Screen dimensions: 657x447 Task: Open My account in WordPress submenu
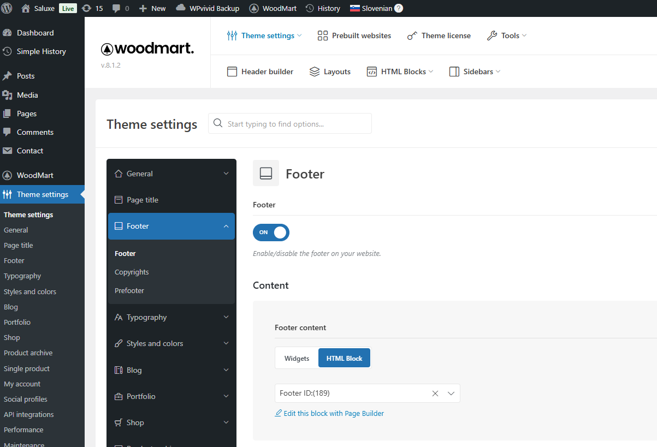click(22, 384)
